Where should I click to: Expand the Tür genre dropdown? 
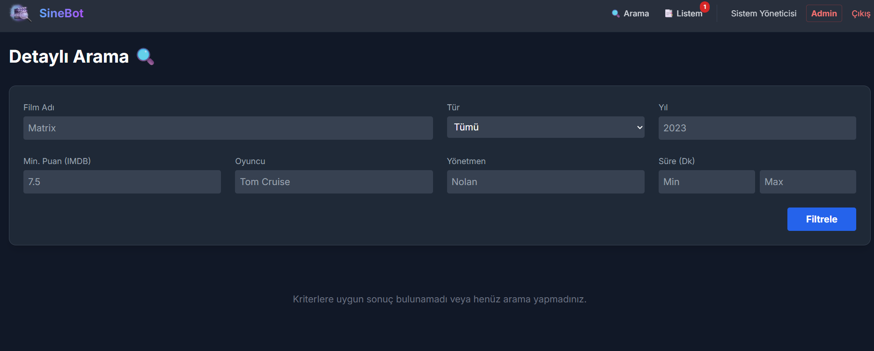pos(545,127)
